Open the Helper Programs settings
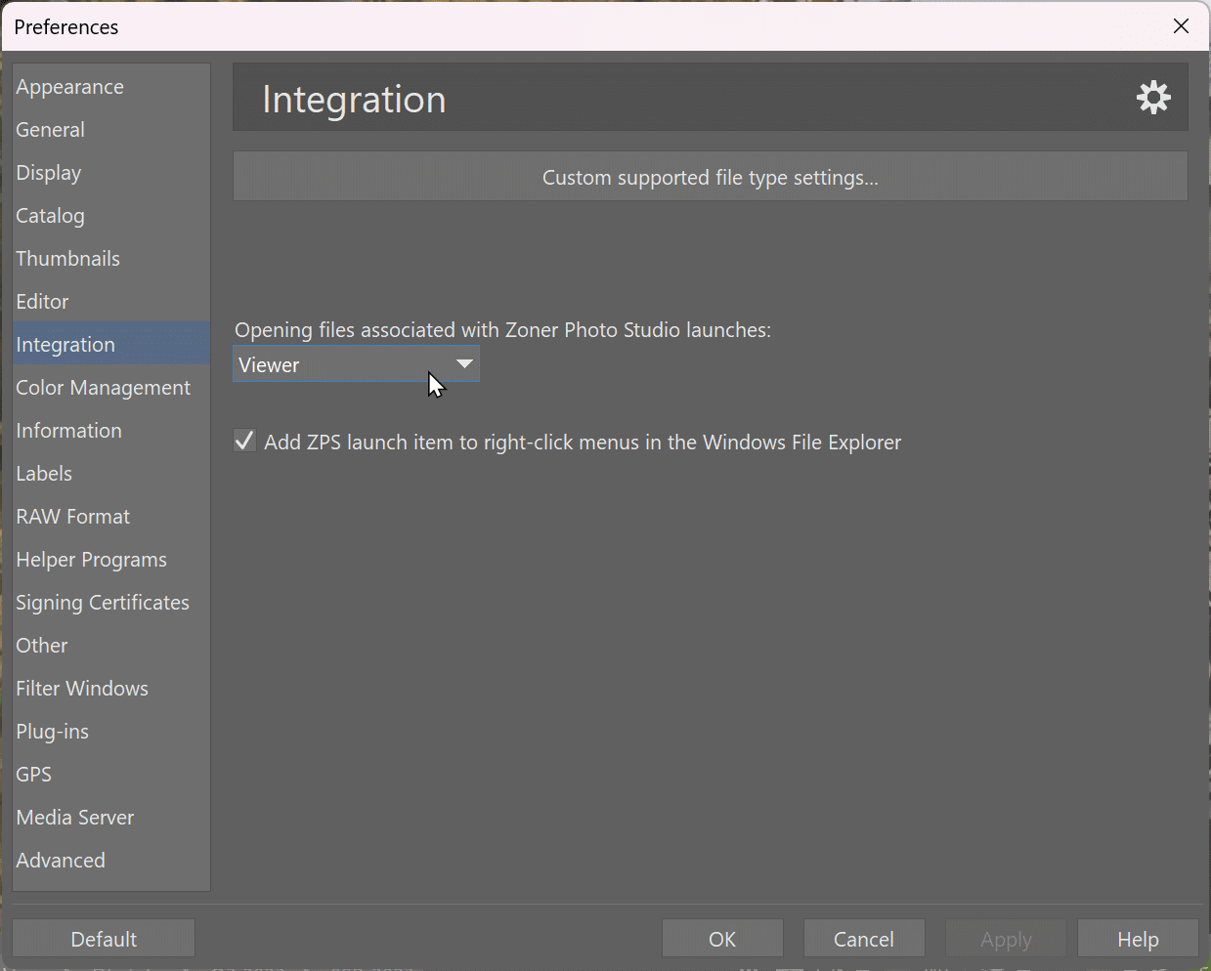This screenshot has width=1211, height=971. click(91, 559)
